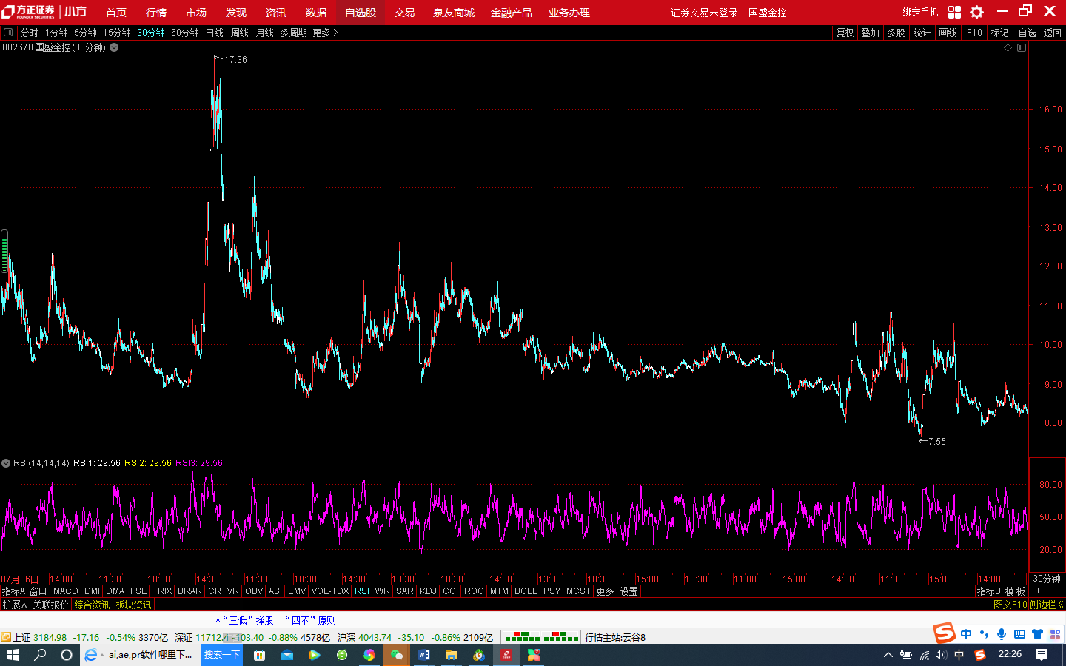Viewport: 1066px width, 666px height.
Task: Open the 首页 home menu
Action: point(116,13)
